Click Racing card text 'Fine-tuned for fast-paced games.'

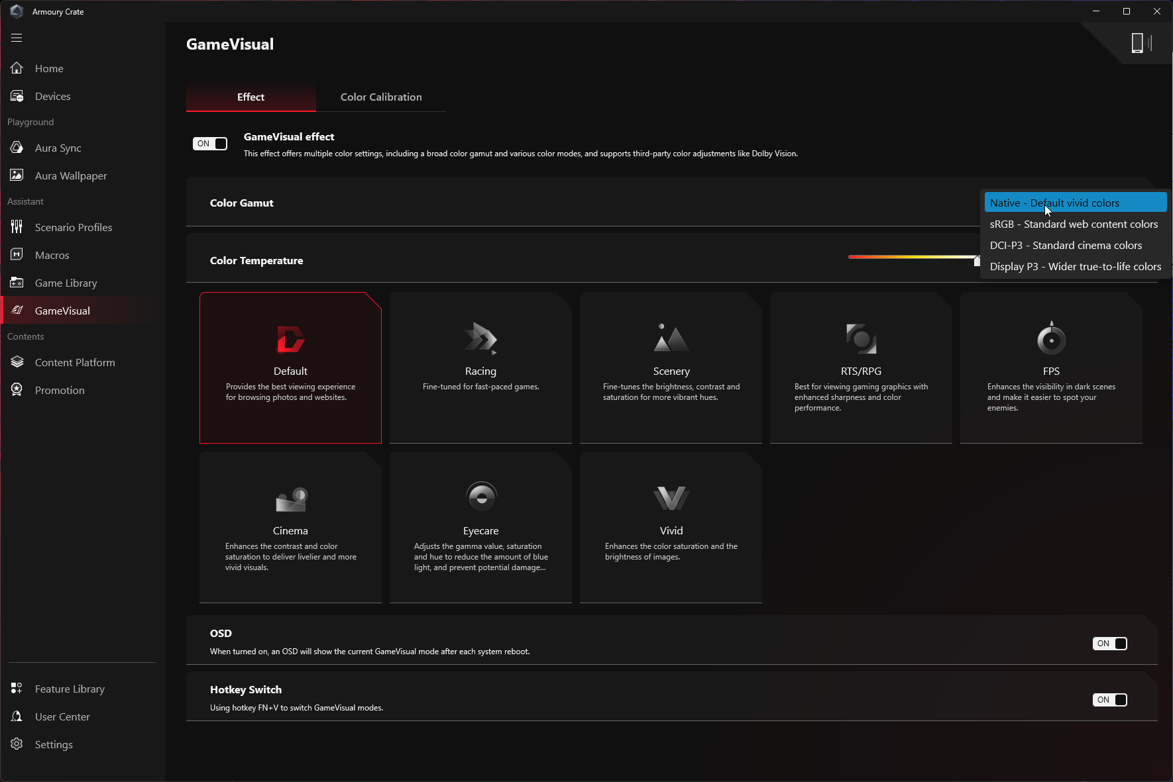coord(480,387)
